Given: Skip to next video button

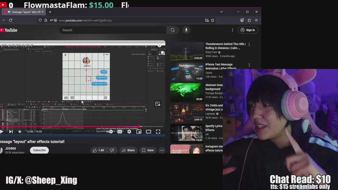Looking at the screenshot, I should pos(11,131).
